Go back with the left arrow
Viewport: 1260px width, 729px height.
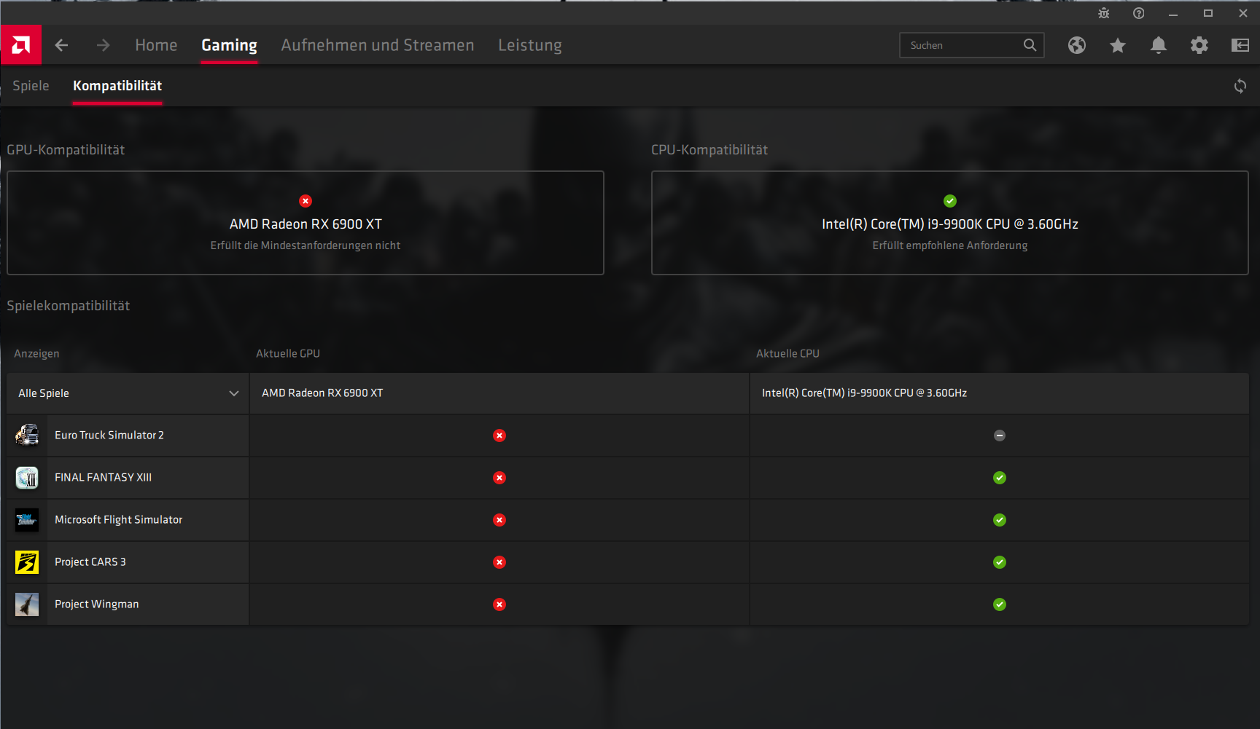pyautogui.click(x=62, y=45)
